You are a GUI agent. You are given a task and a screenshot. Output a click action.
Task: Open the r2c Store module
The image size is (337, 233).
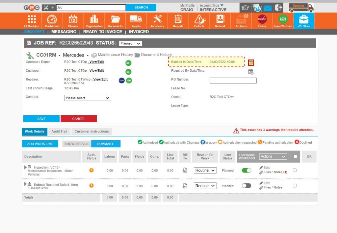coord(304,21)
